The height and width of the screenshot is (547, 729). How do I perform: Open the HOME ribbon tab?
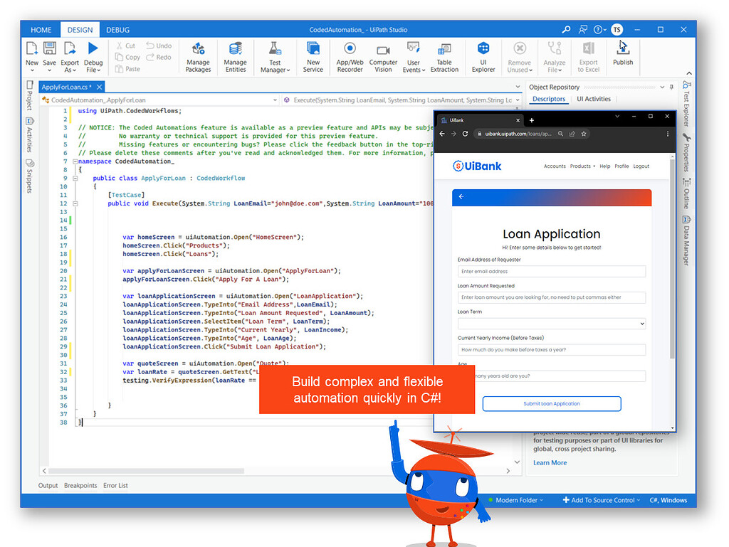pos(41,30)
